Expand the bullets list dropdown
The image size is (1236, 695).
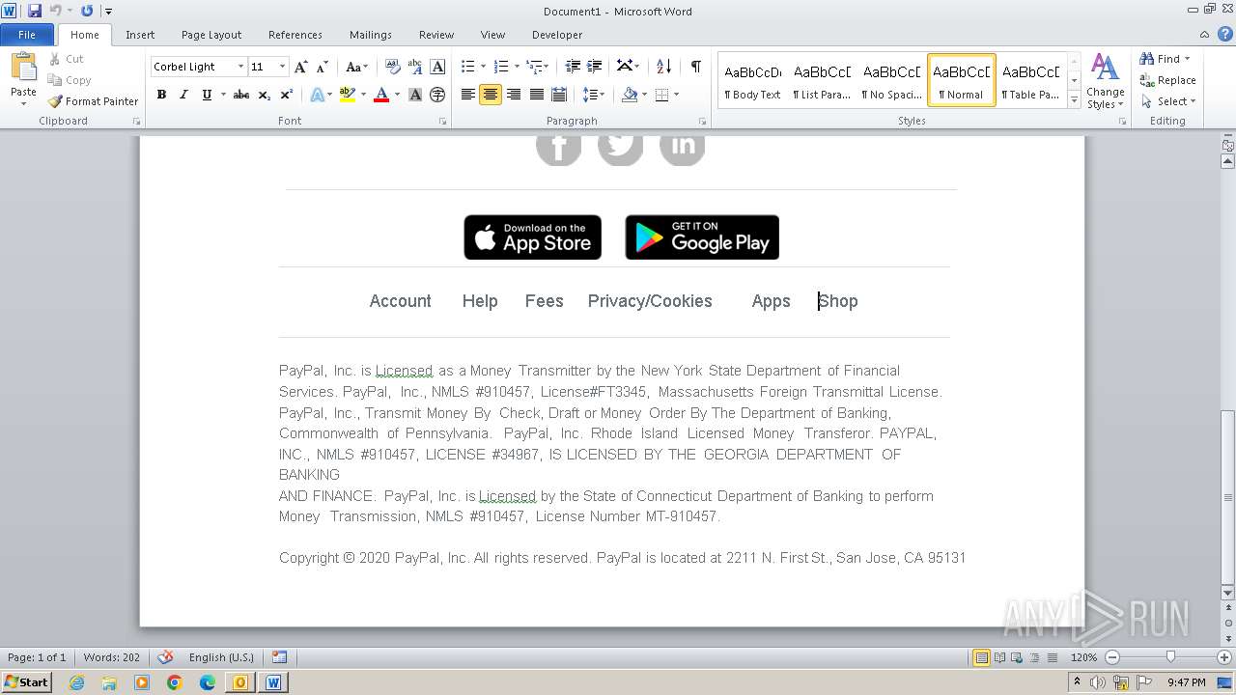tap(483, 67)
